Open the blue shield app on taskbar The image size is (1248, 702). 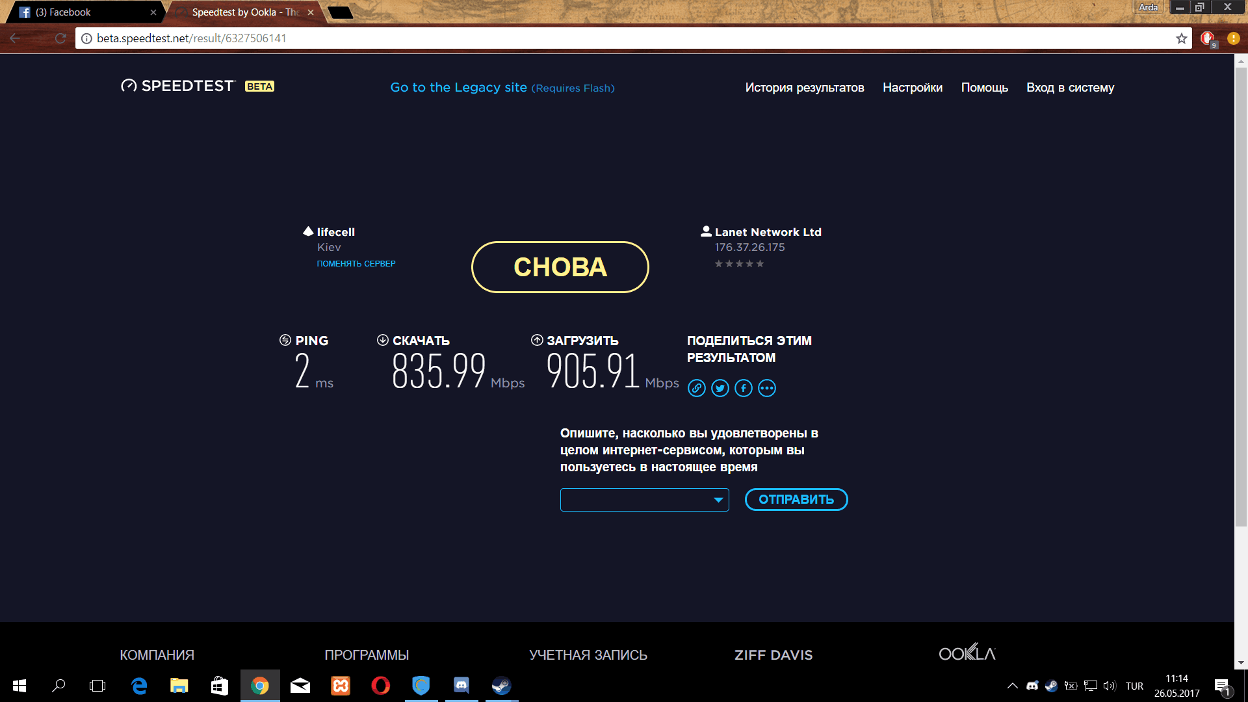[x=421, y=686]
